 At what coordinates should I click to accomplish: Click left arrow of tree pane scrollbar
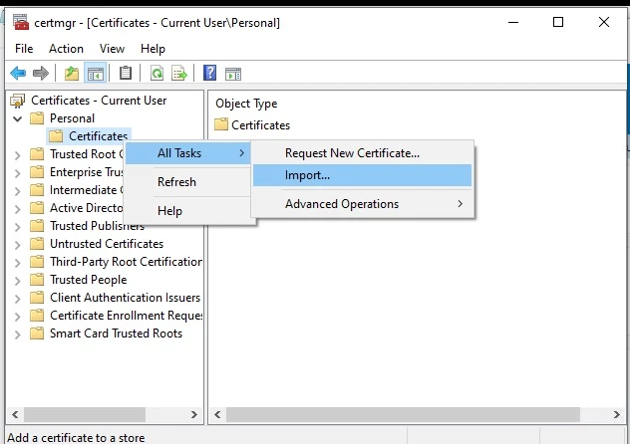(15, 414)
